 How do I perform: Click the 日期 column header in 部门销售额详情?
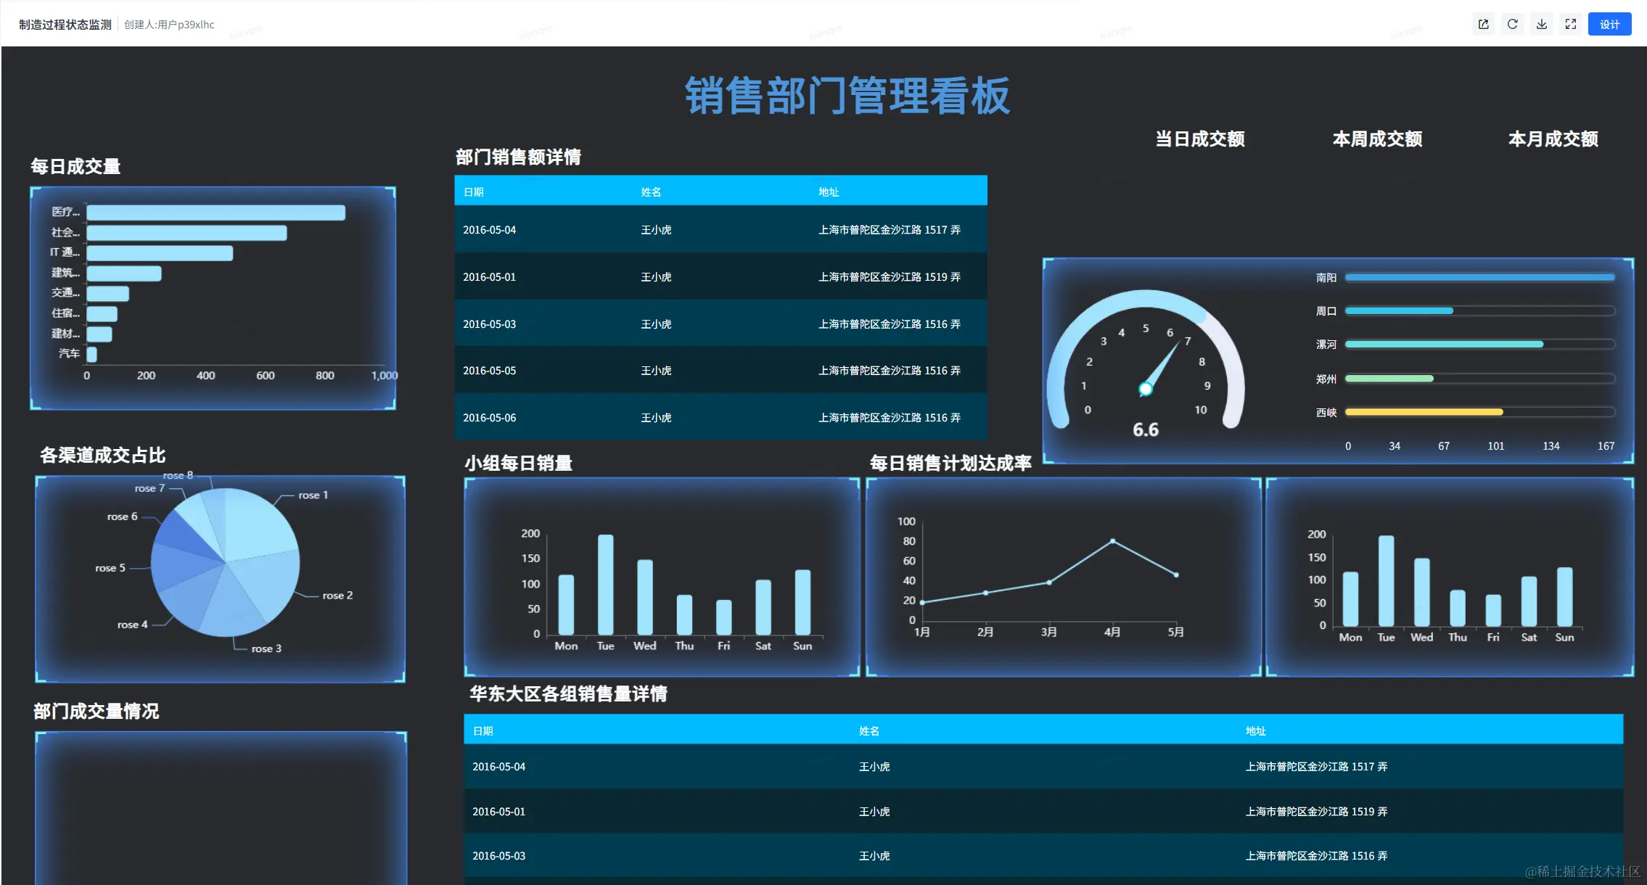[474, 192]
